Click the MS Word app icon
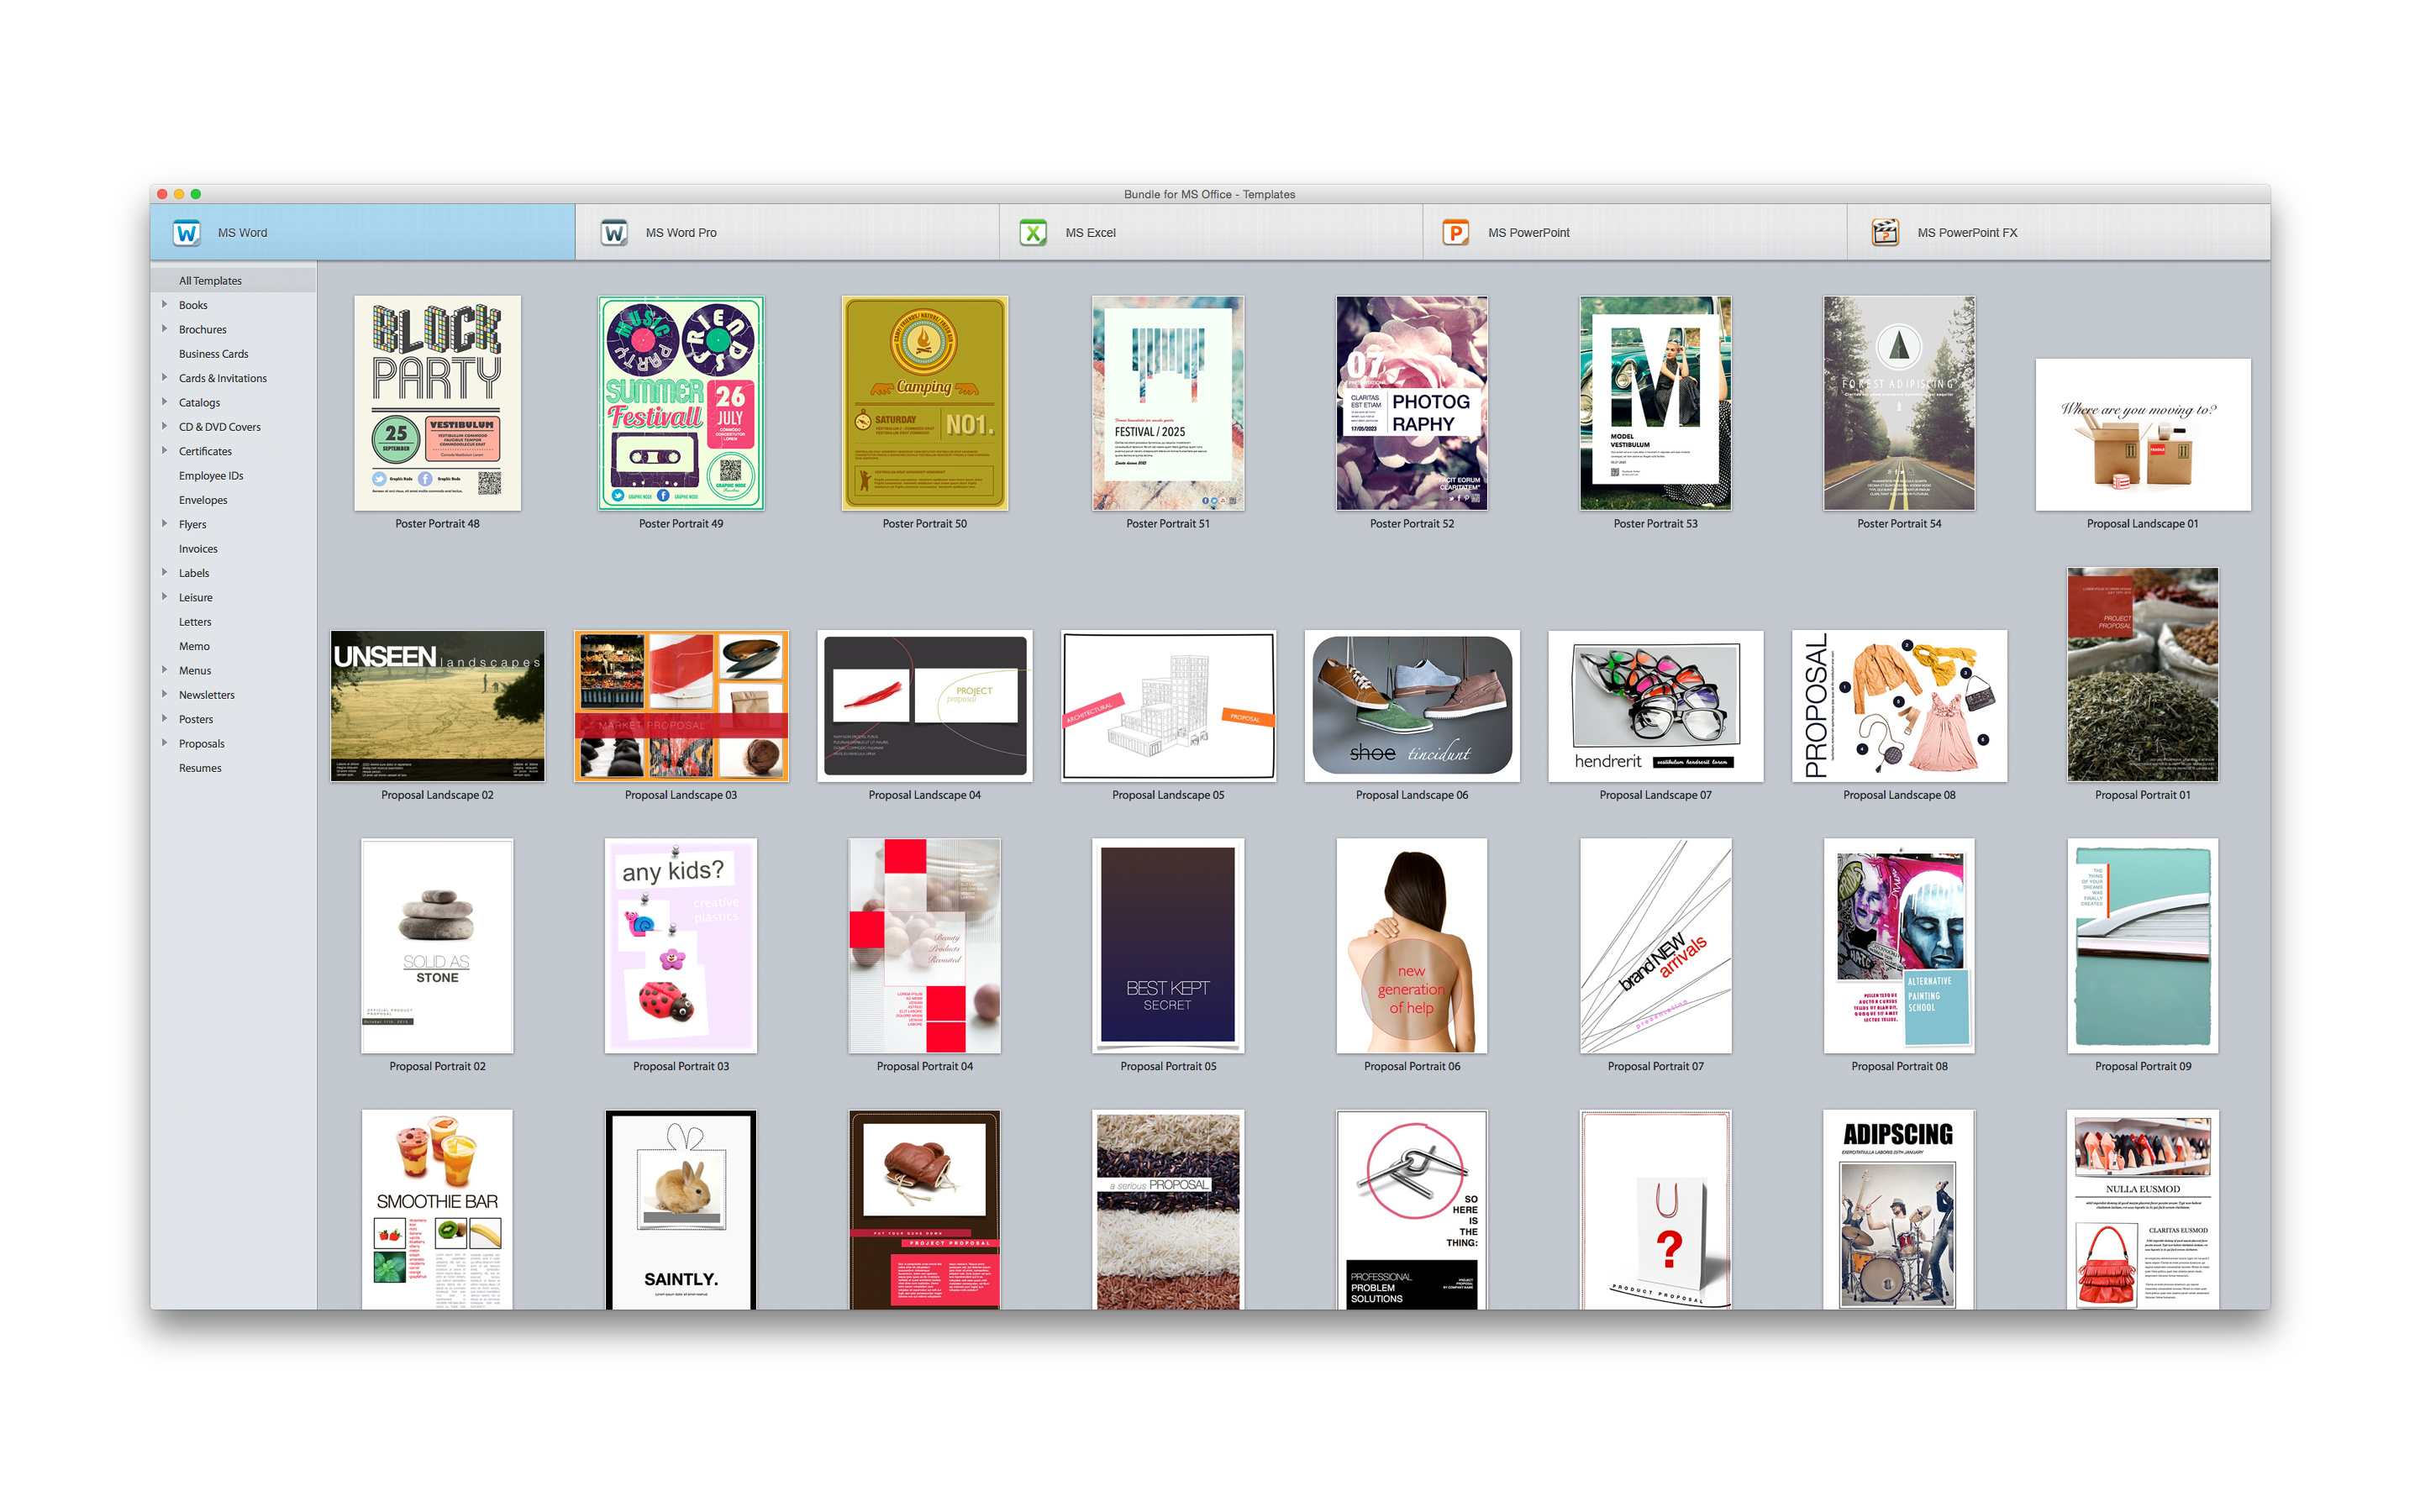This screenshot has height=1512, width=2420. (186, 232)
